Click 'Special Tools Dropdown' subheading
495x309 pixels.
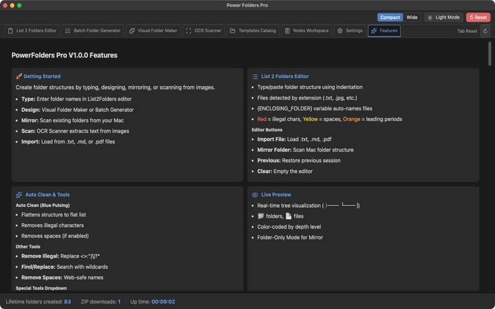[x=41, y=288]
